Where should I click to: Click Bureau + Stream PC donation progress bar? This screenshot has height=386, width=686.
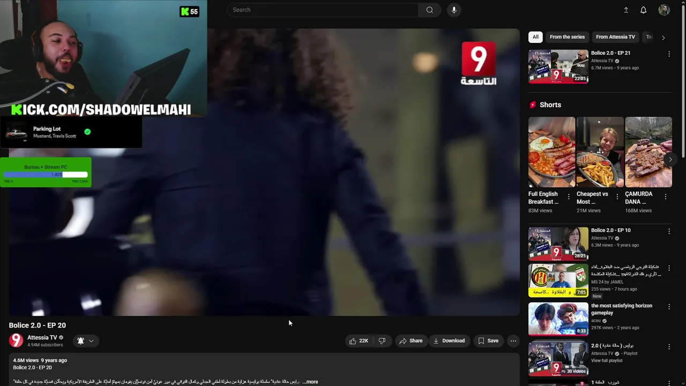46,174
